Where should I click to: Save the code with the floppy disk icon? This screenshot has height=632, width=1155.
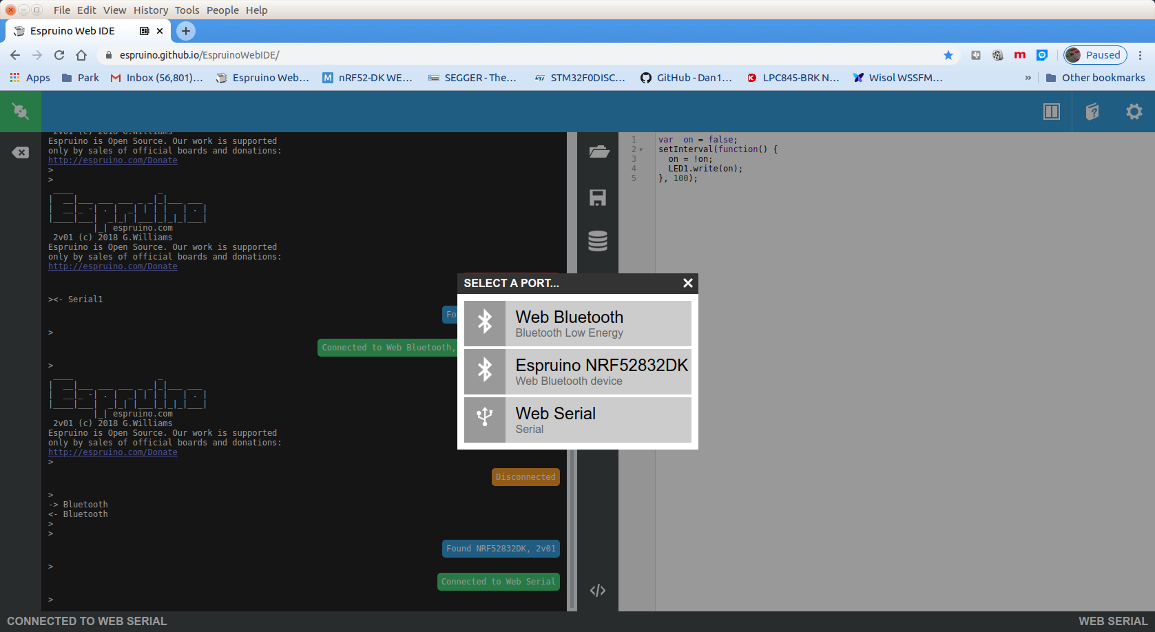coord(598,198)
